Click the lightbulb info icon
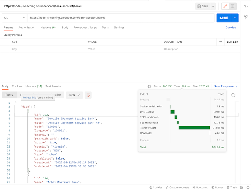 point(245,17)
